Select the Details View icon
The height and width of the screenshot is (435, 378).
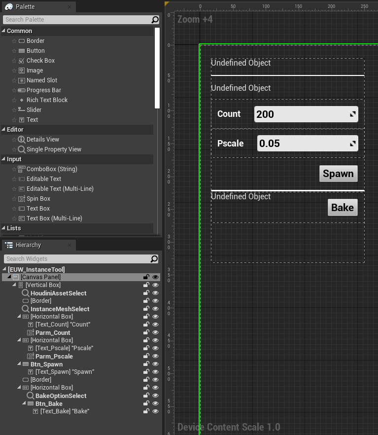pyautogui.click(x=21, y=139)
